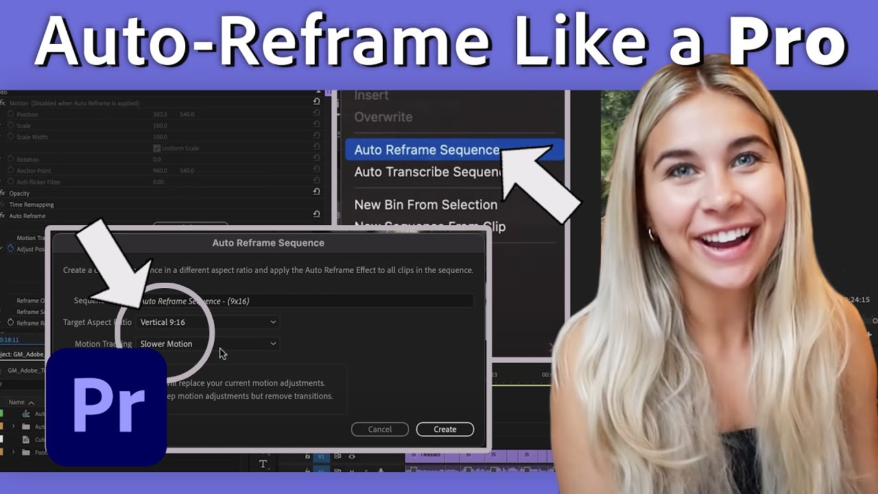This screenshot has height=494, width=878.
Task: Reset the Auto Reframe effect
Action: click(x=316, y=214)
